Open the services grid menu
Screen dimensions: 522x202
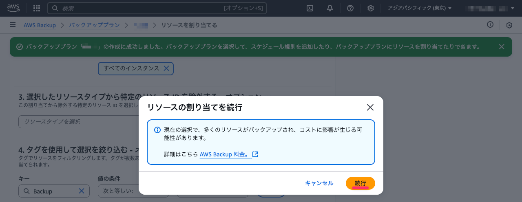click(36, 8)
